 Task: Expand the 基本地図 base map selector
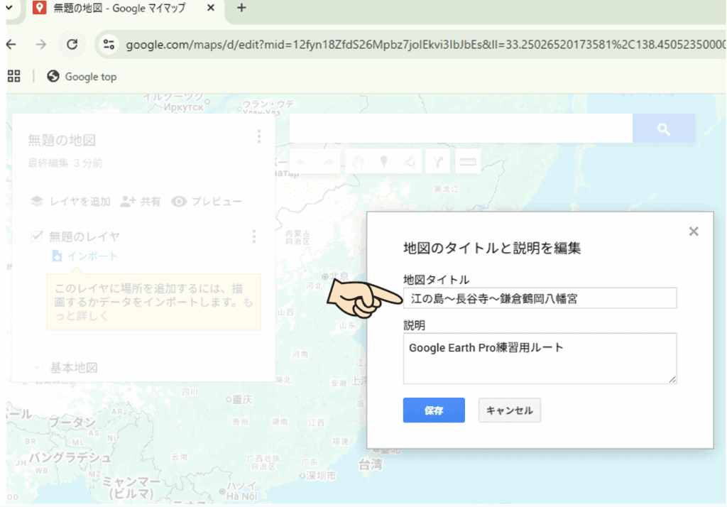[x=38, y=367]
